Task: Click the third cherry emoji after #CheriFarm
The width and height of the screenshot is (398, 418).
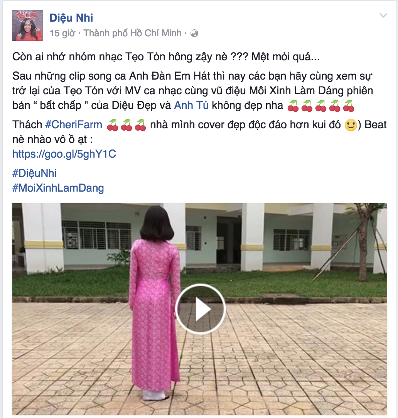Action: 140,125
